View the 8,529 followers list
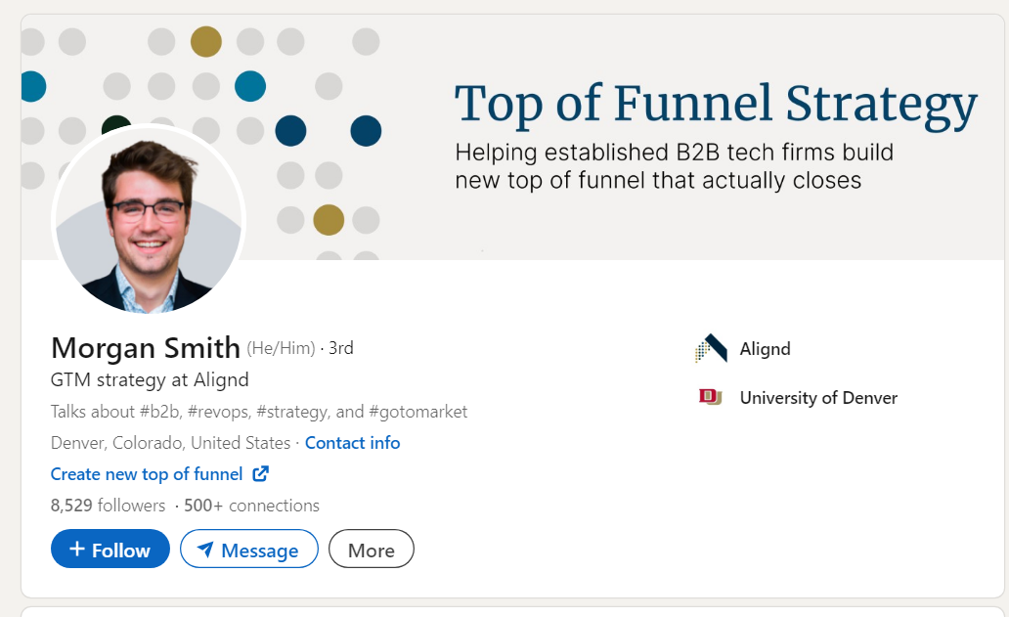The height and width of the screenshot is (617, 1009). pos(108,506)
